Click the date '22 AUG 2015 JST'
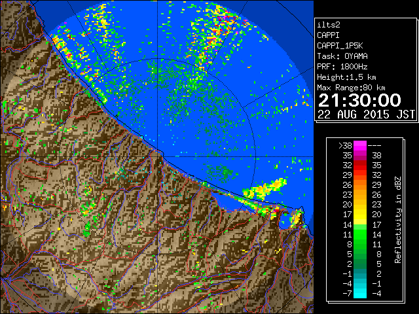The image size is (419, 314). click(x=366, y=114)
